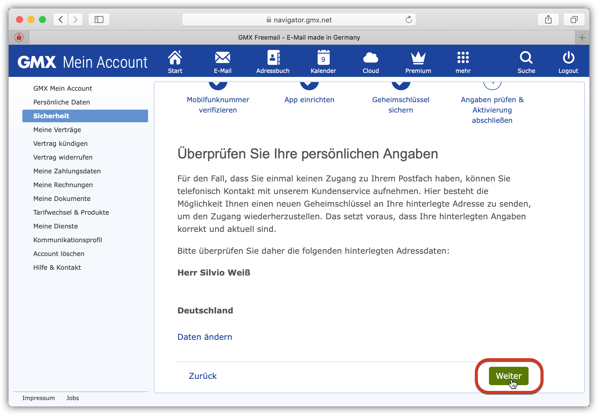Screen dimensions: 598x415
Task: Click the green Weiter button
Action: click(x=508, y=376)
